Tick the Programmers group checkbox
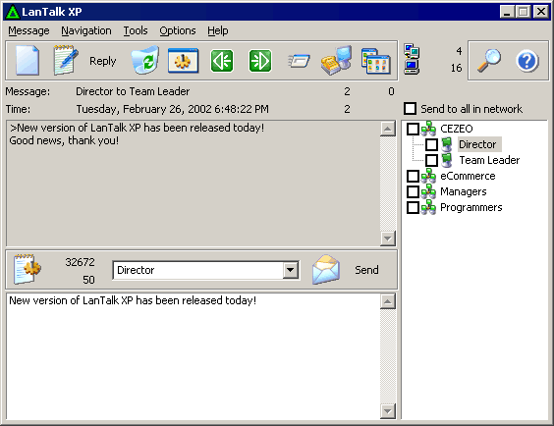 click(413, 207)
